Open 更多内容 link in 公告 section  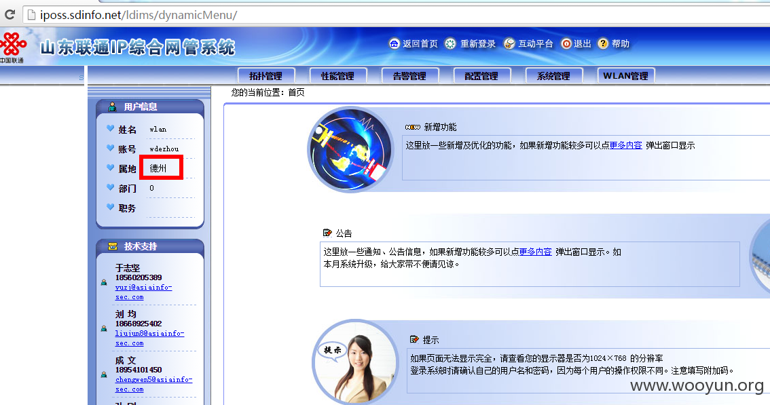click(x=535, y=252)
